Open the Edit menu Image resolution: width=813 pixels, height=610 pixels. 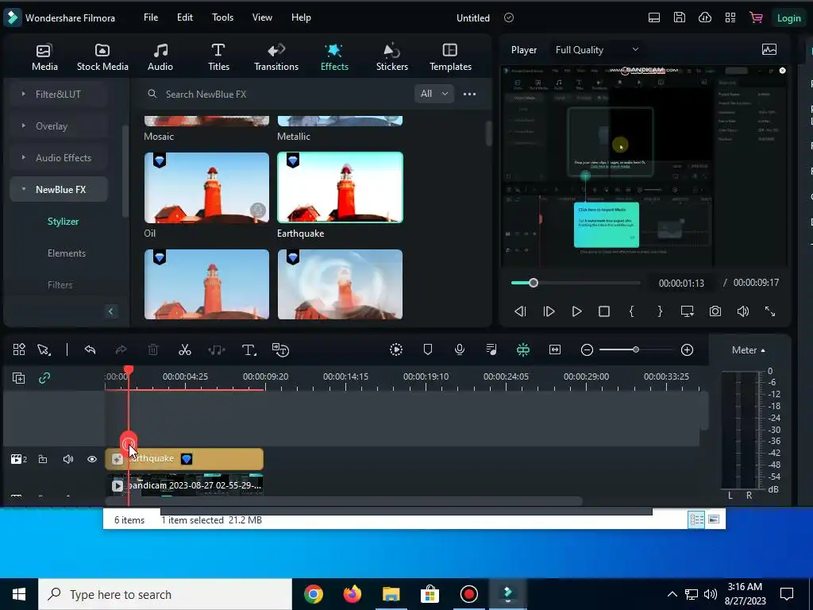coord(184,17)
